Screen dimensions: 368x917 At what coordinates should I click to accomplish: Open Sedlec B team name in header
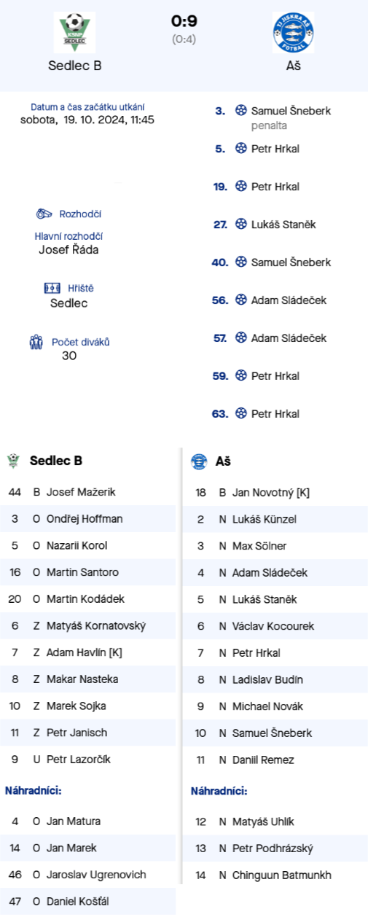click(74, 66)
